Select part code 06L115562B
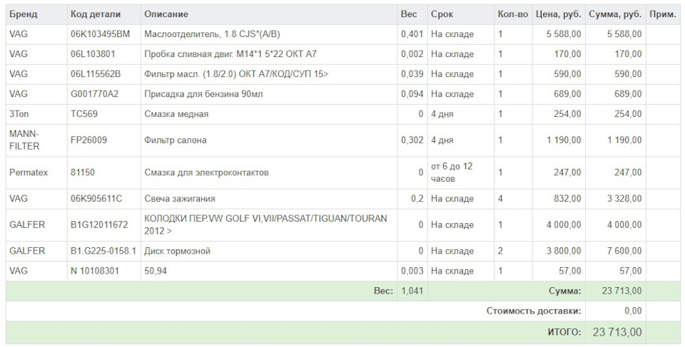 click(x=96, y=74)
